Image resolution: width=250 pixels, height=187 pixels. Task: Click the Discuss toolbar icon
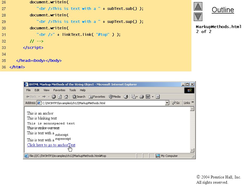click(158, 97)
